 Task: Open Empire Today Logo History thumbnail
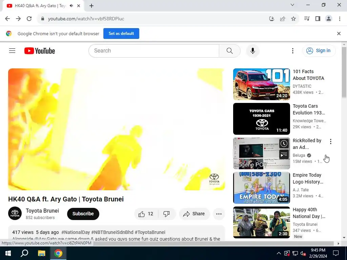coord(261,188)
